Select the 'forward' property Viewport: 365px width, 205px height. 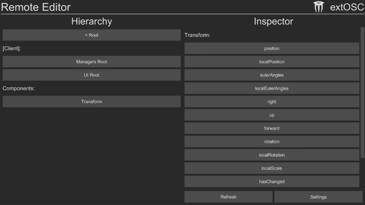(x=272, y=128)
